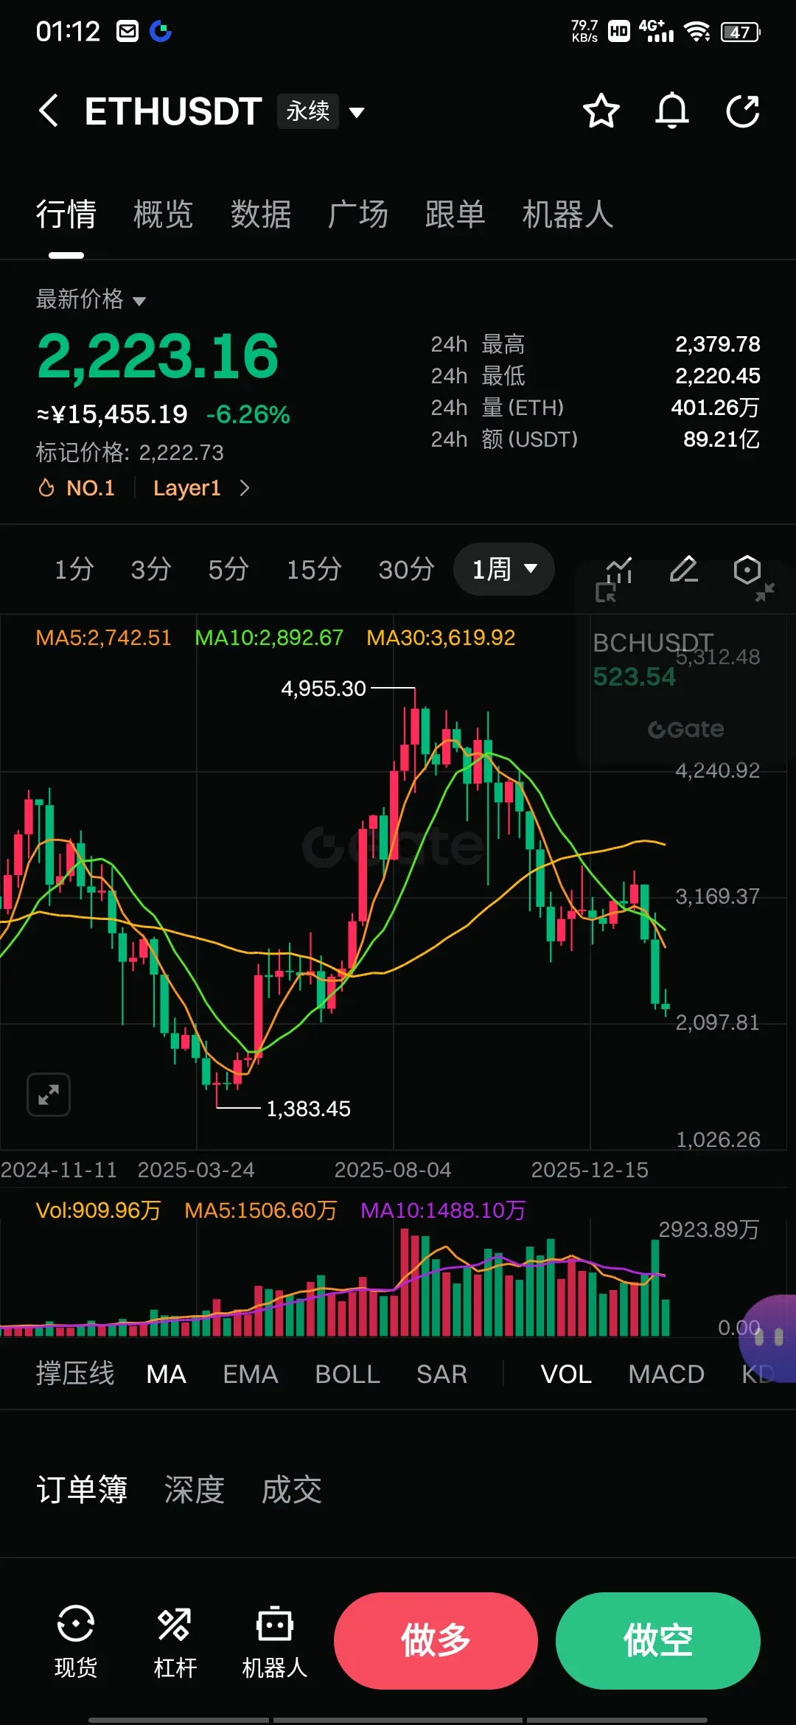The width and height of the screenshot is (796, 1725).
Task: Enable 撑压线 indicator
Action: 75,1373
